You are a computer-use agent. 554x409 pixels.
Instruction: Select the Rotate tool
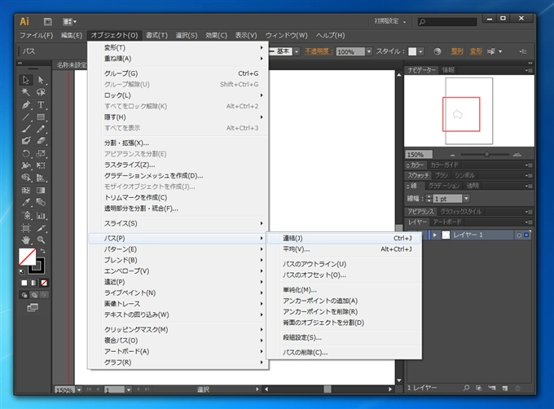tap(26, 154)
